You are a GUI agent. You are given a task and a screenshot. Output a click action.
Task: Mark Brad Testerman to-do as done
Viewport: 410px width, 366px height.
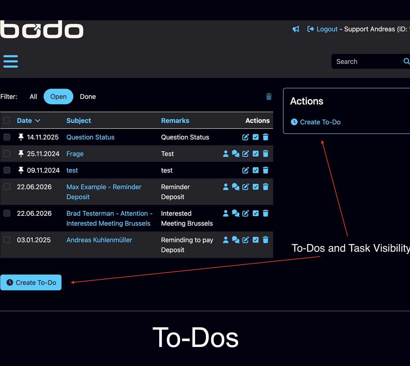(256, 213)
